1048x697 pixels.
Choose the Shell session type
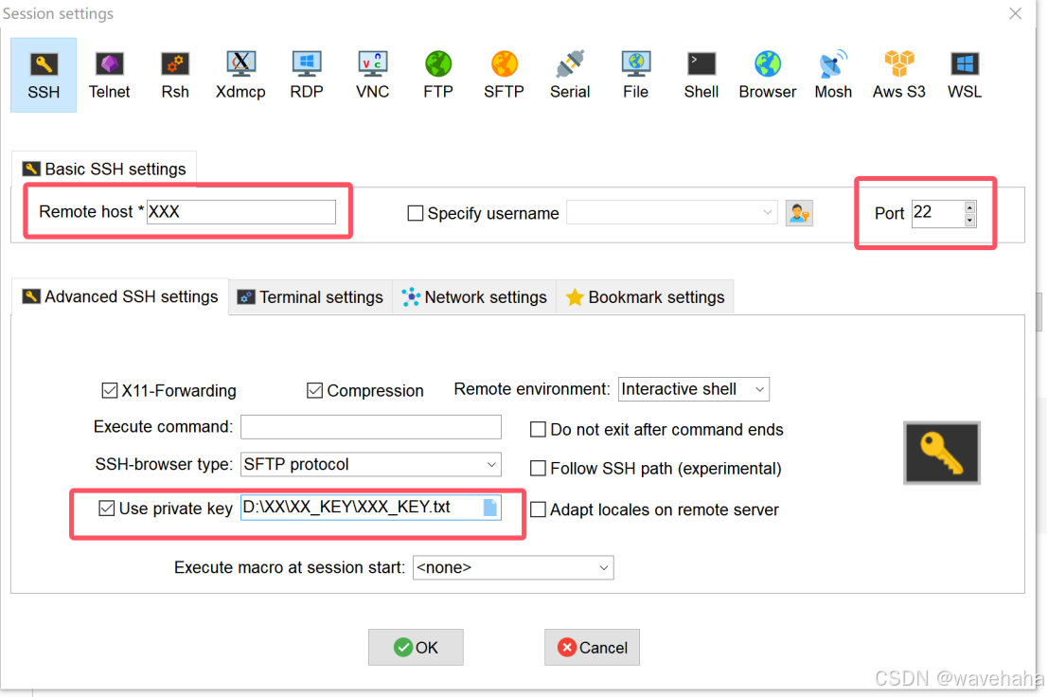tap(702, 75)
